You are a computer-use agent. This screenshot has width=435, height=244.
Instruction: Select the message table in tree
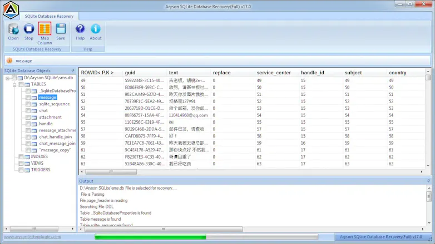pyautogui.click(x=48, y=98)
